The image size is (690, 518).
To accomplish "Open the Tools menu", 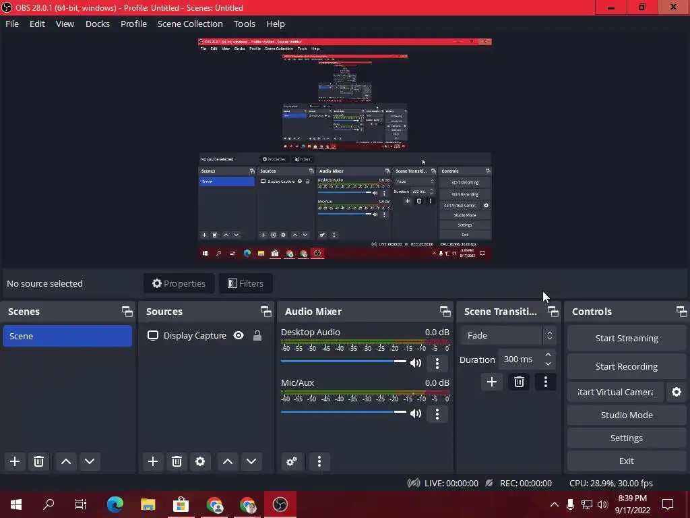I will point(244,24).
